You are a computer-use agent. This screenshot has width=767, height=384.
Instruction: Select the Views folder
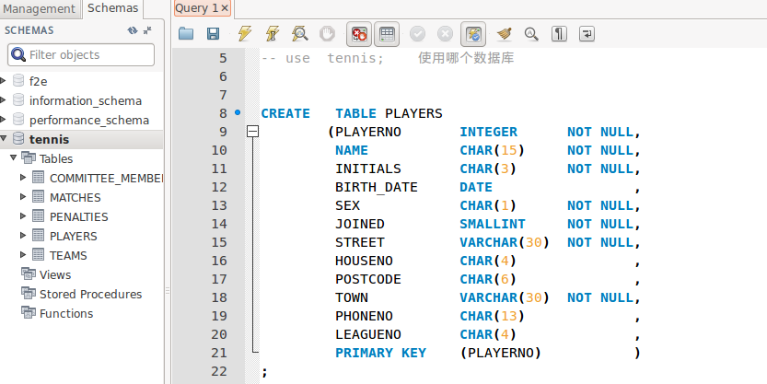click(x=55, y=274)
